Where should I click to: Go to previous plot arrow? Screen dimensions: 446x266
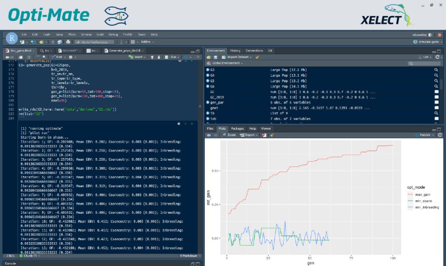click(x=209, y=135)
